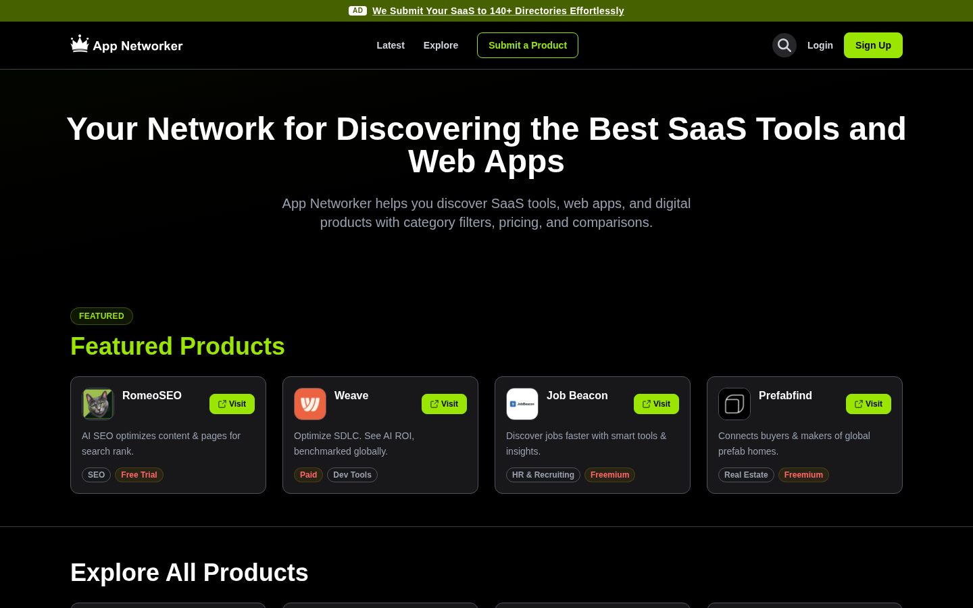Click the hero subtitle about category filters
Image resolution: width=973 pixels, height=608 pixels.
tap(487, 213)
